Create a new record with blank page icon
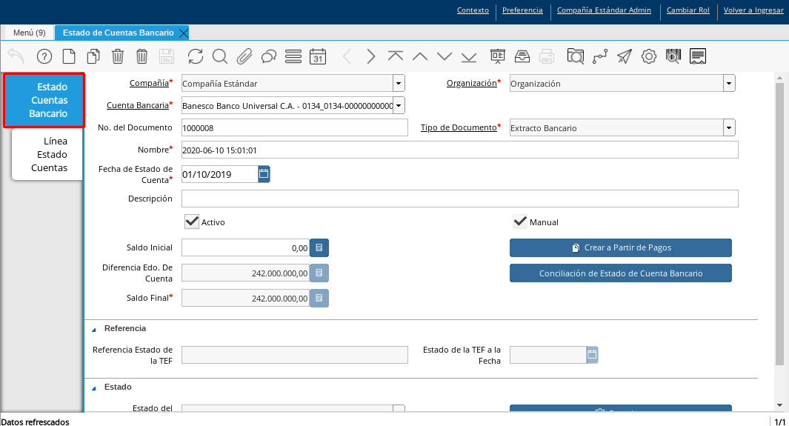789x426 pixels. pyautogui.click(x=69, y=56)
